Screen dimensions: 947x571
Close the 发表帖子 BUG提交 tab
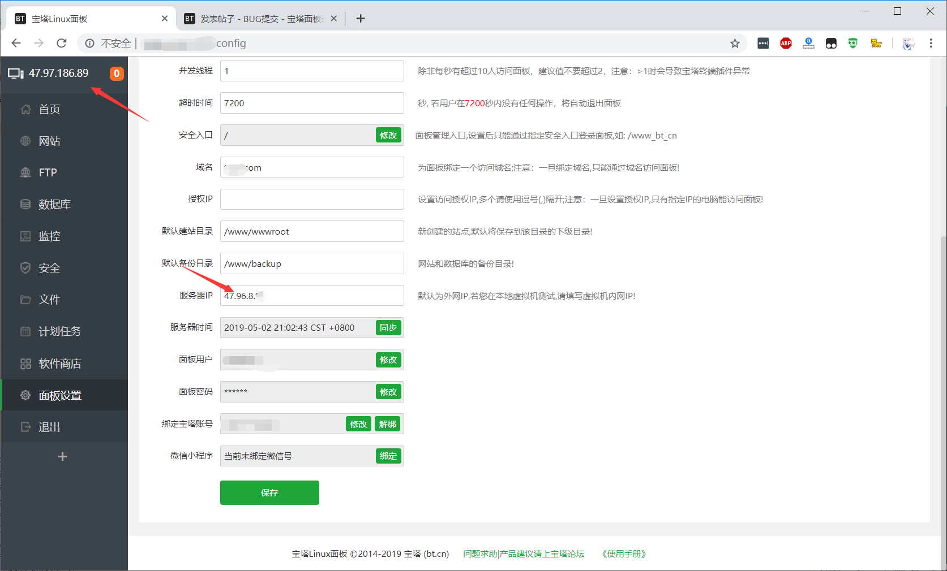334,19
